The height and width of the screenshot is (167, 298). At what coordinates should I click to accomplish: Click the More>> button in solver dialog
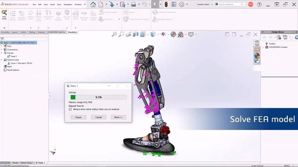click(x=118, y=117)
